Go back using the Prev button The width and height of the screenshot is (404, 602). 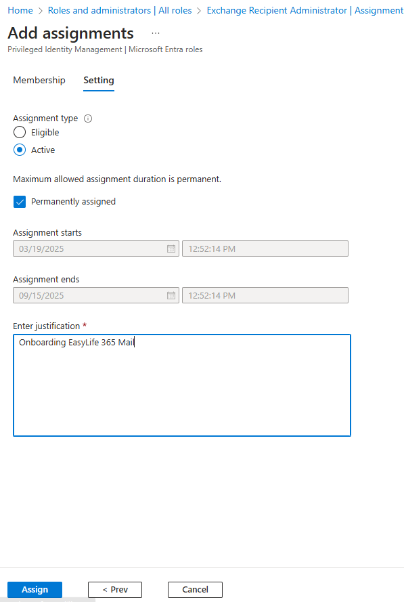click(x=114, y=589)
